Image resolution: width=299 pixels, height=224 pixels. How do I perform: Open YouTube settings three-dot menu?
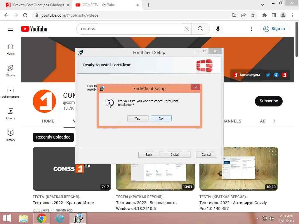[252, 29]
